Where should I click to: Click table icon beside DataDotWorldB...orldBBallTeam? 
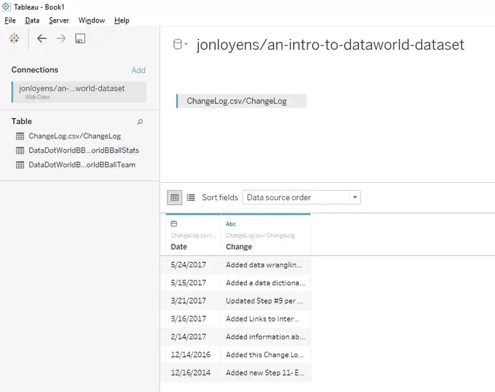point(20,165)
